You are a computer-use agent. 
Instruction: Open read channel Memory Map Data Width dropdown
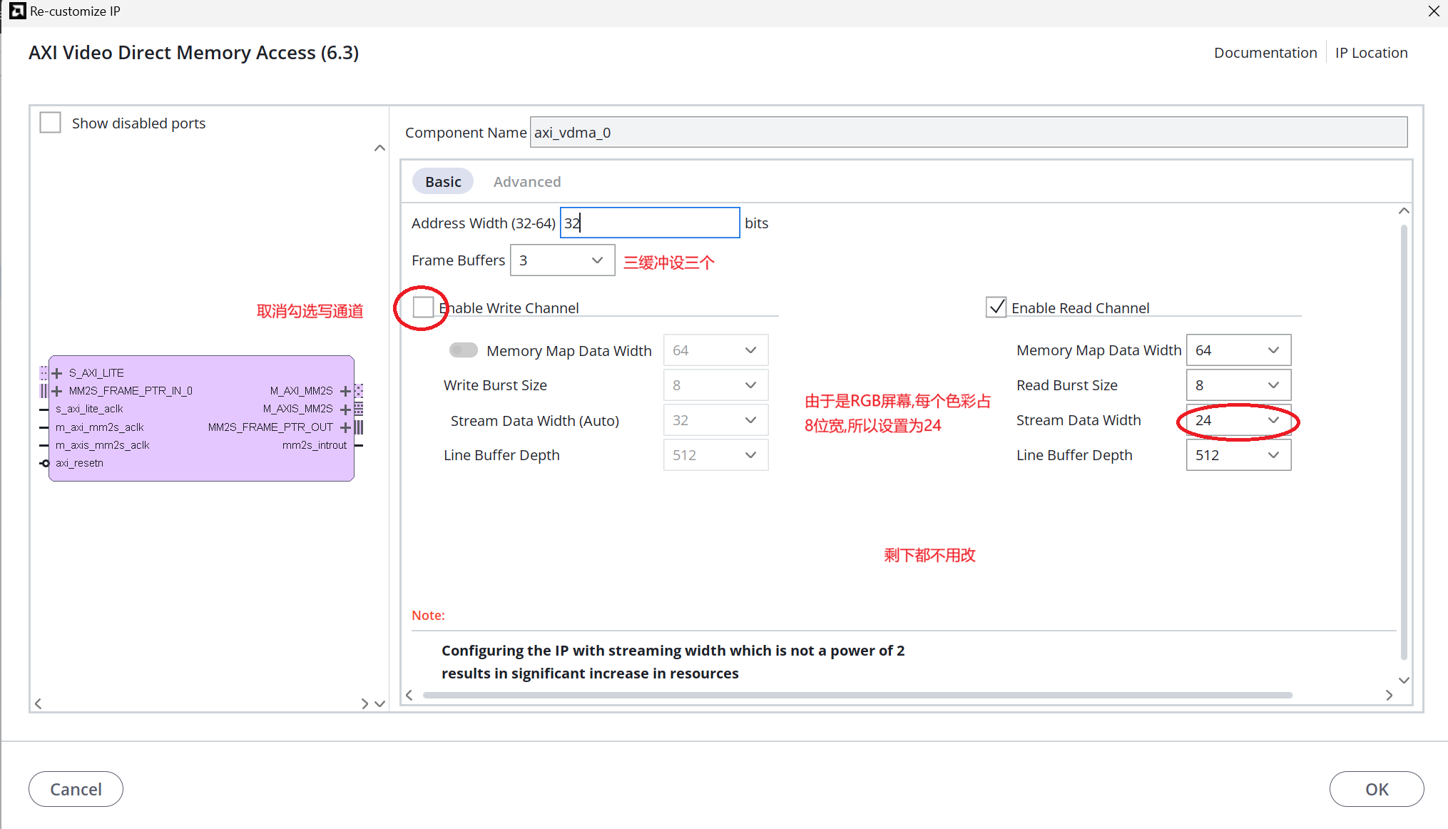click(1238, 350)
